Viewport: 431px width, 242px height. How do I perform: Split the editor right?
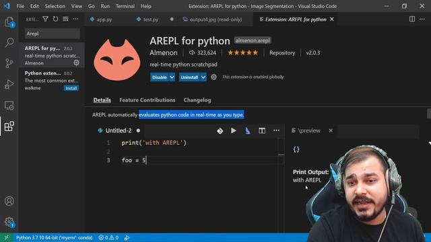click(412, 19)
